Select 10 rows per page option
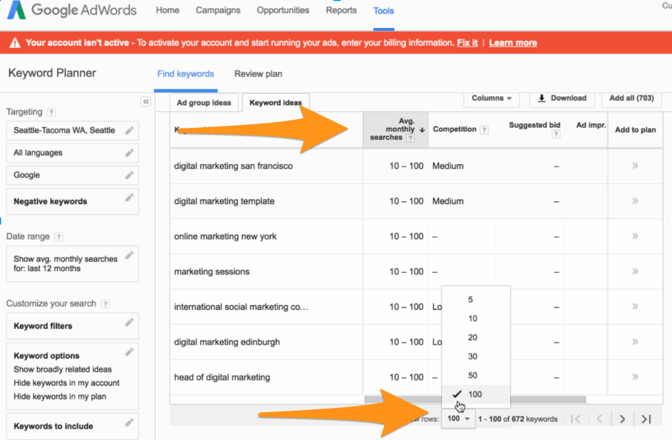 tap(476, 318)
